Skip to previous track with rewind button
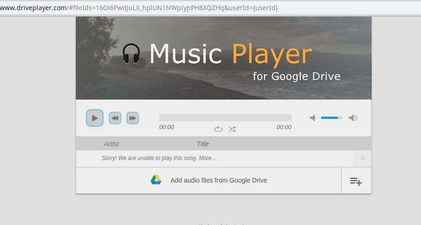The width and height of the screenshot is (421, 225). coord(115,118)
